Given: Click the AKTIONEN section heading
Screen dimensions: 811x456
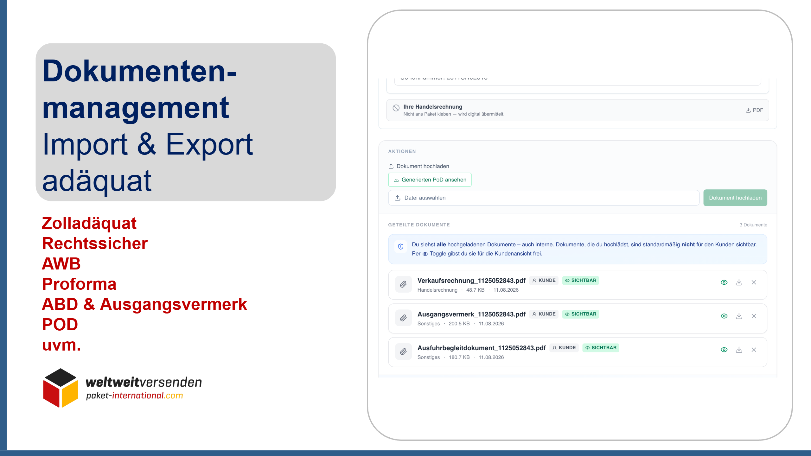Looking at the screenshot, I should click(402, 151).
